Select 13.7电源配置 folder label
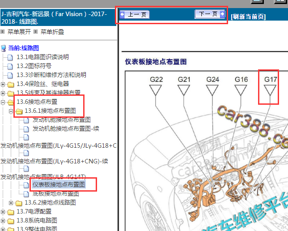This screenshot has width=288, height=231. (x=34, y=211)
